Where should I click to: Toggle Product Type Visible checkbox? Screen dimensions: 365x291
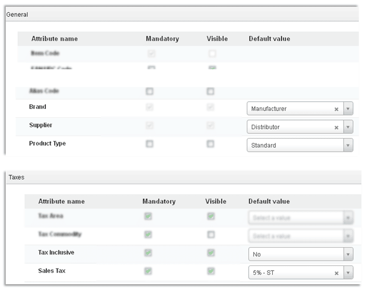(210, 144)
